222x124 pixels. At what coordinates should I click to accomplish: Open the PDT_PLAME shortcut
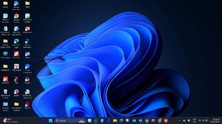click(16, 67)
